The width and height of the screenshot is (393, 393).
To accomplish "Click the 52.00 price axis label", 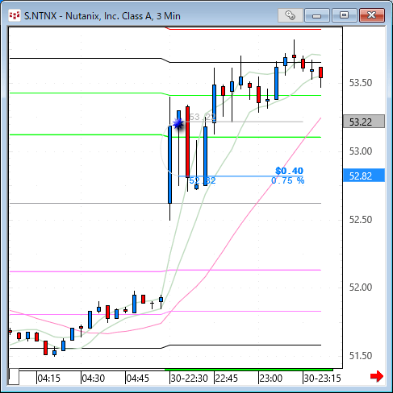I will pyautogui.click(x=361, y=288).
